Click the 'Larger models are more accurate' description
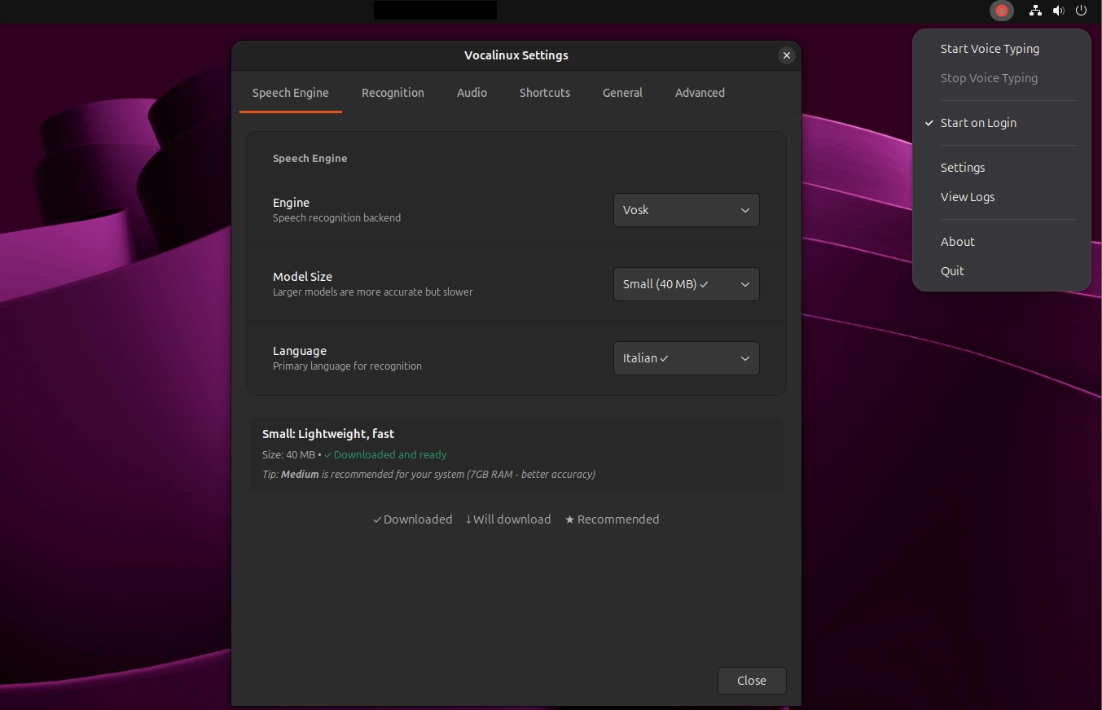The width and height of the screenshot is (1102, 710). (373, 292)
